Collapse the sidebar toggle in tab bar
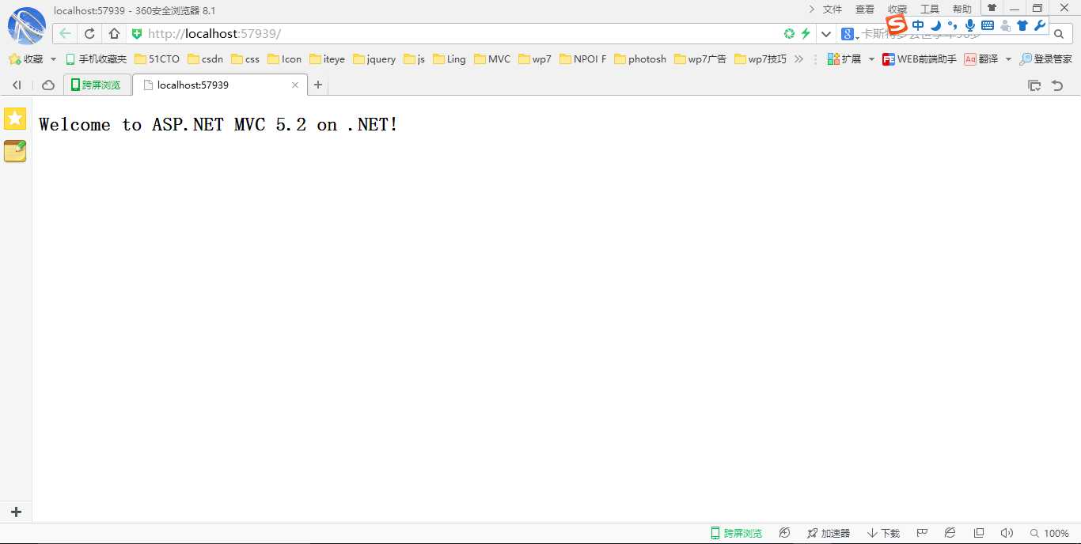Screen dimensions: 1081x544 tap(17, 85)
